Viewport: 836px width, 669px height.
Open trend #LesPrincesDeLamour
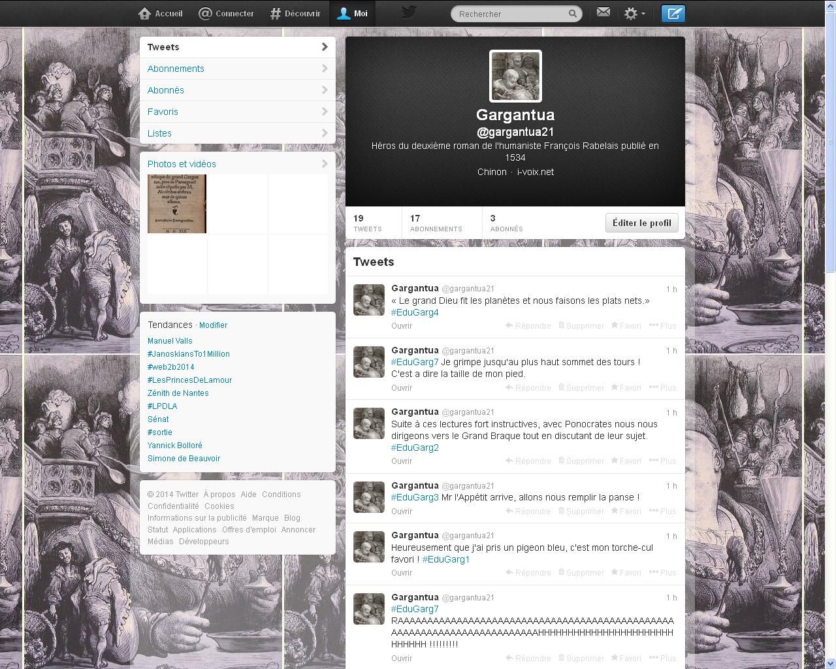pyautogui.click(x=189, y=380)
